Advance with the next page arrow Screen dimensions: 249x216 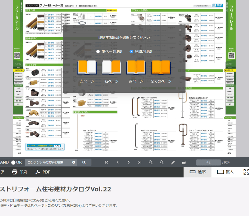pos(129,162)
